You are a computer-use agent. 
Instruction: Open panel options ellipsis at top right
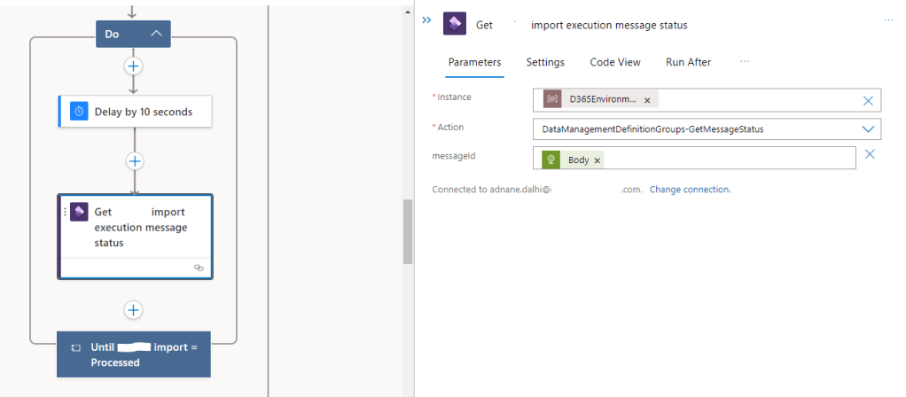(x=888, y=20)
